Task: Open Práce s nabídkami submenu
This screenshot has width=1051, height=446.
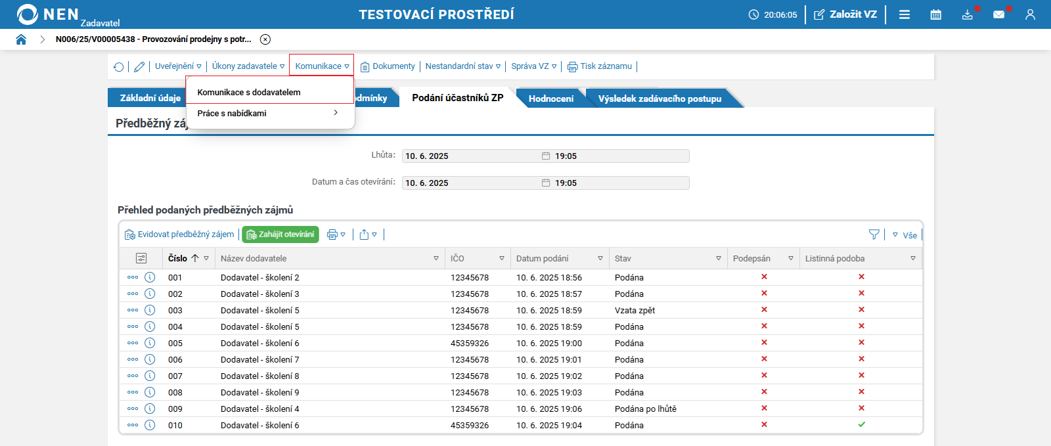Action: (268, 114)
